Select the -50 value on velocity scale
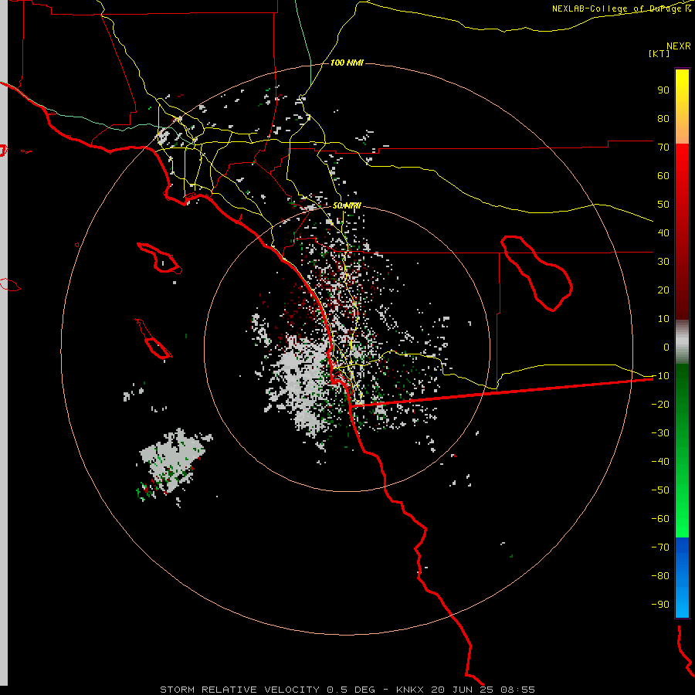Image resolution: width=695 pixels, height=695 pixels. [x=660, y=490]
